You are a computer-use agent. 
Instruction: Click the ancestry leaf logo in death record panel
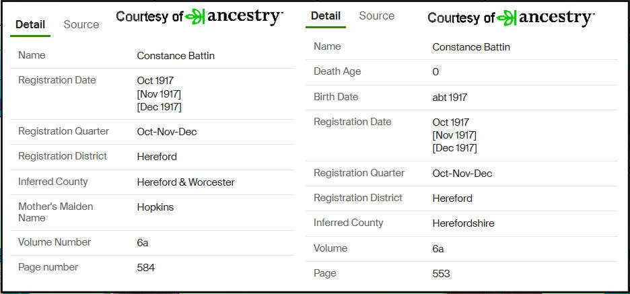pos(507,17)
